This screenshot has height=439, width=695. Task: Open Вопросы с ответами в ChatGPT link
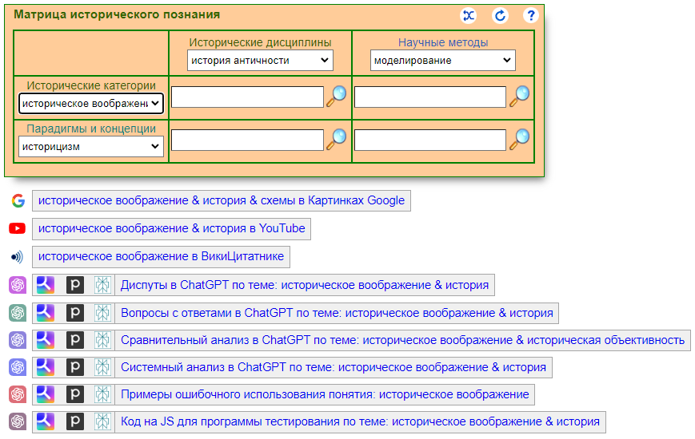337,313
